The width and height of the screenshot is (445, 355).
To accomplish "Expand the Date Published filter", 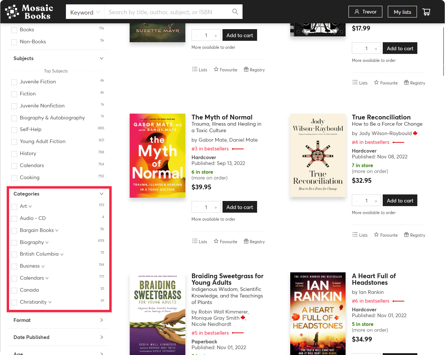I will tap(58, 337).
